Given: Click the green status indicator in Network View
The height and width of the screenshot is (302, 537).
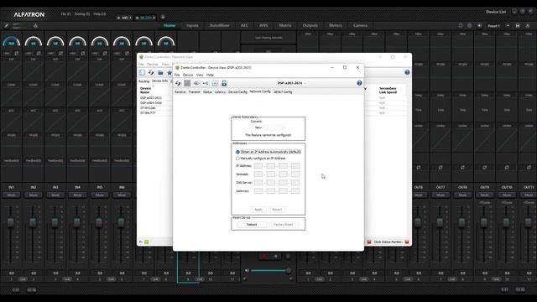Looking at the screenshot, I should pyautogui.click(x=147, y=242).
